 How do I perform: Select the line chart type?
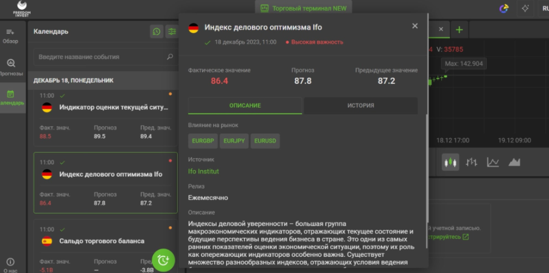tap(492, 162)
